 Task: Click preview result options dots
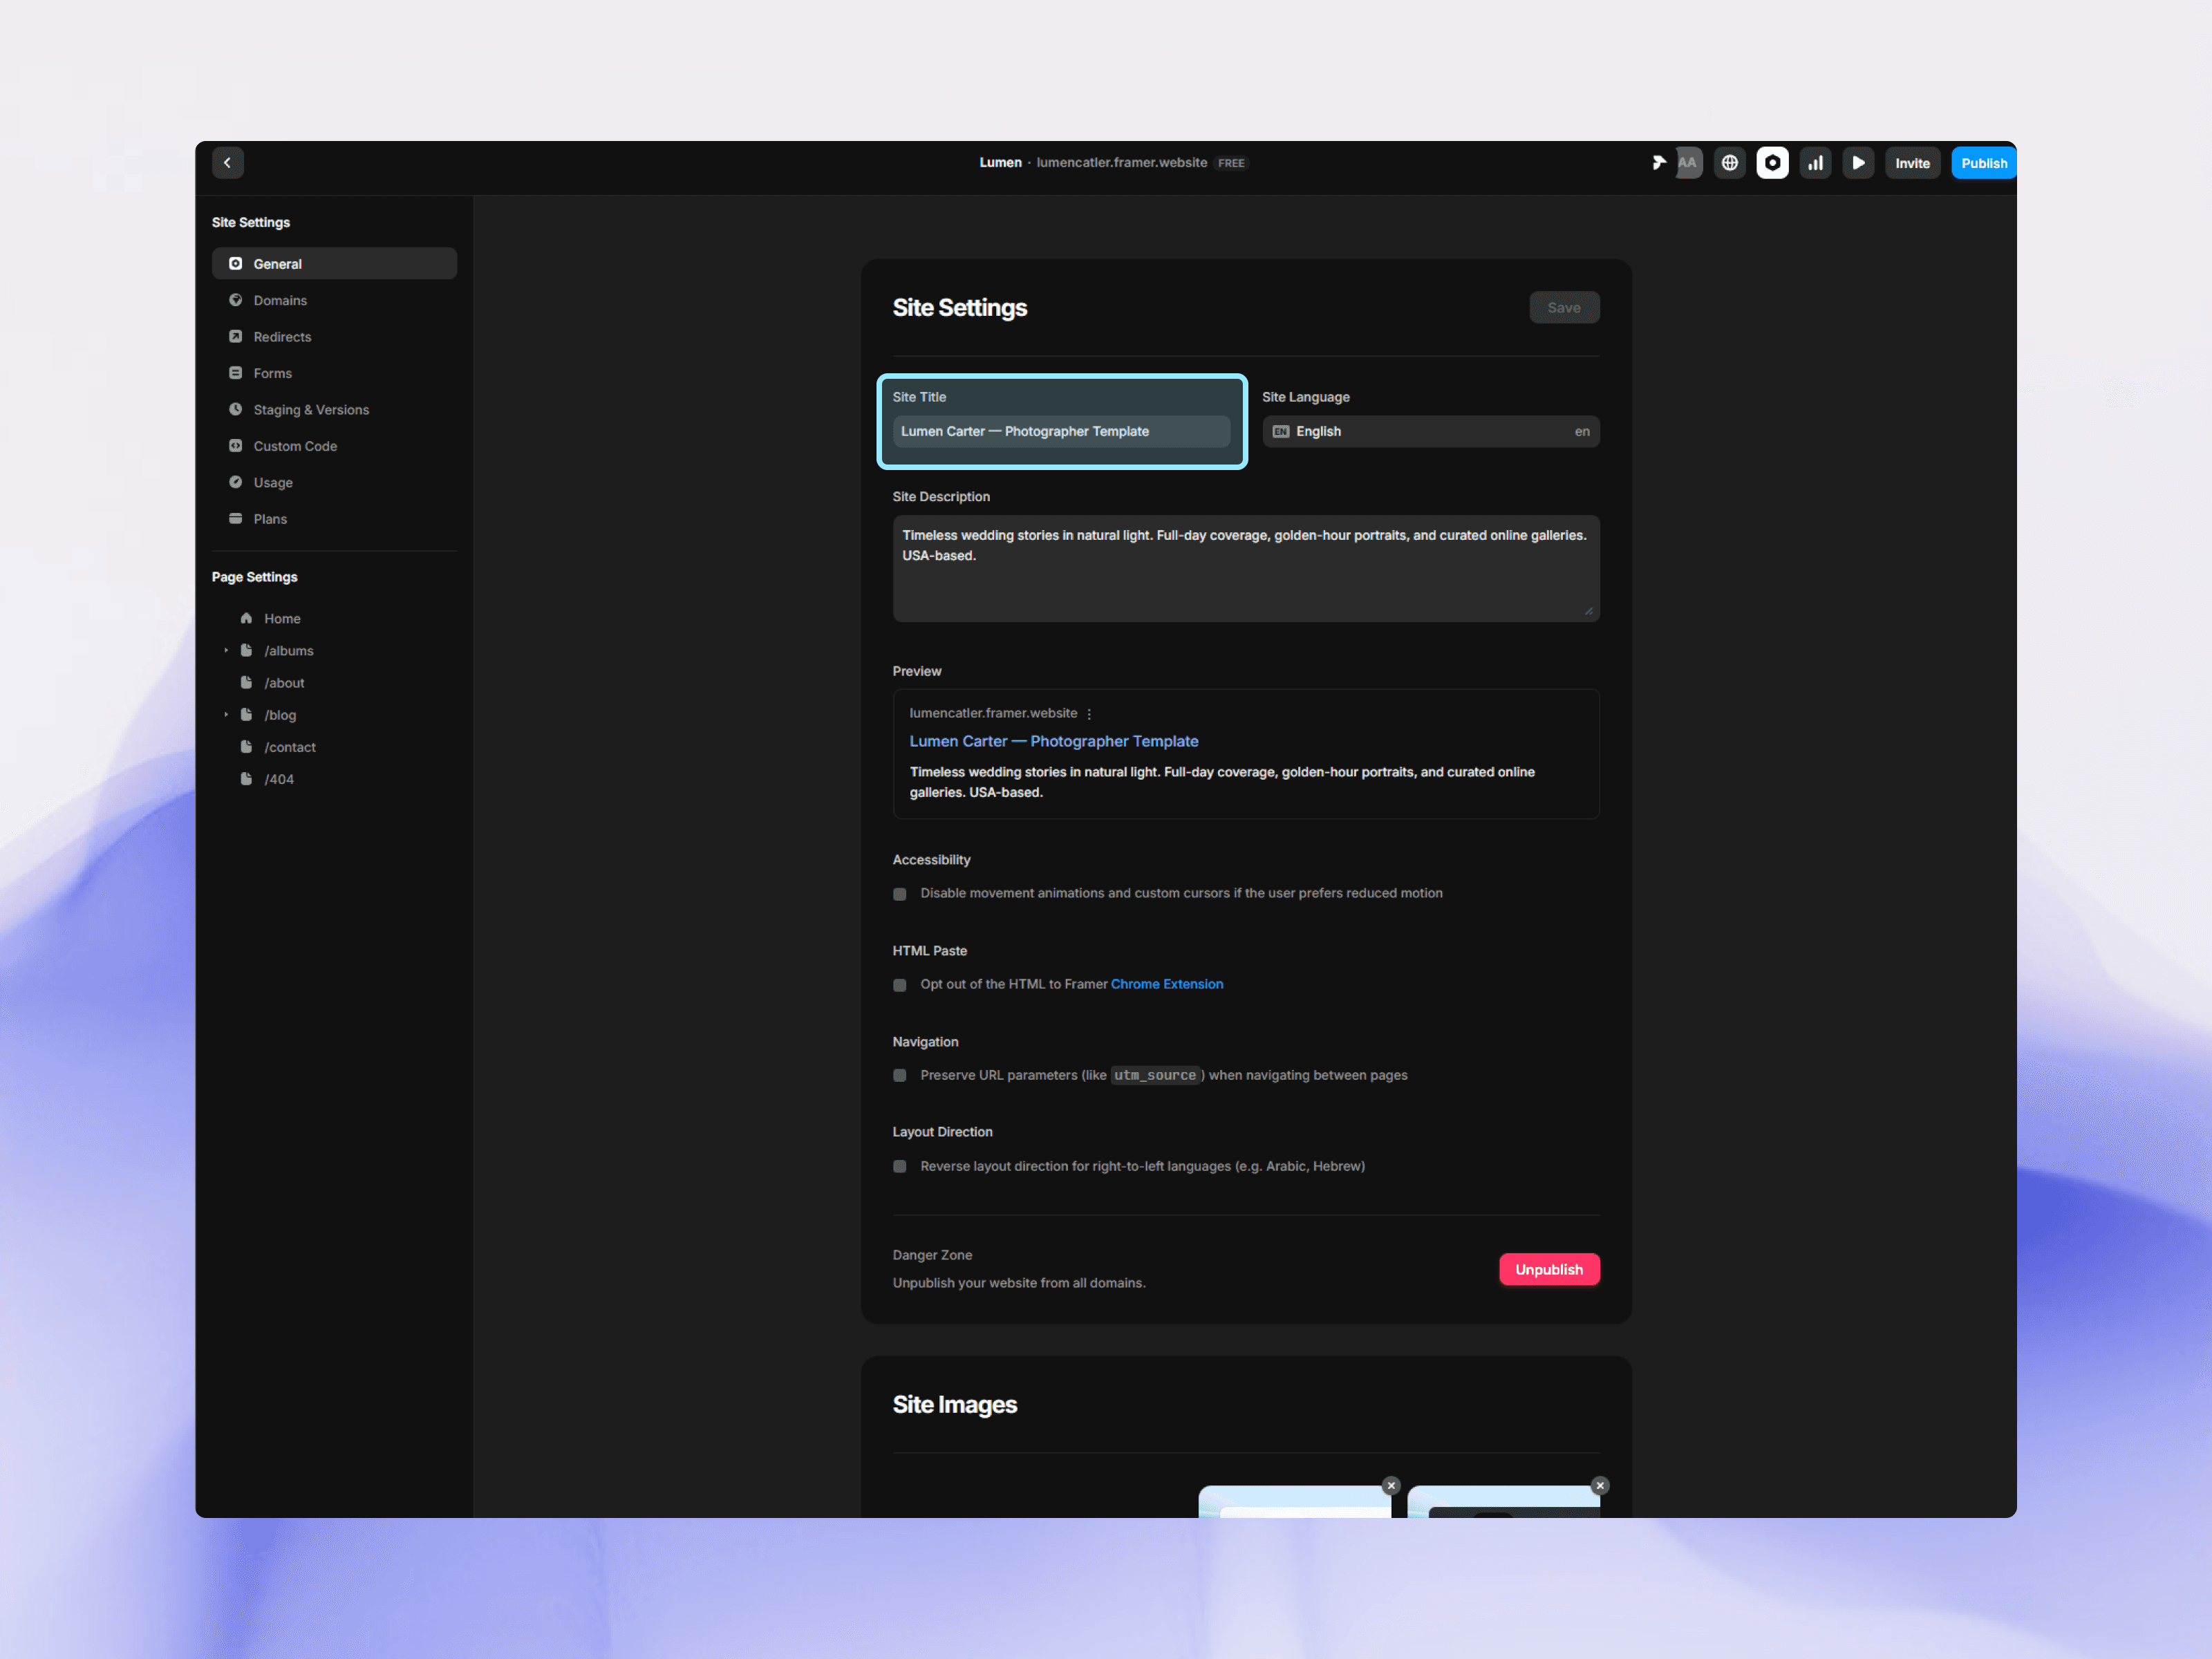coord(1089,714)
